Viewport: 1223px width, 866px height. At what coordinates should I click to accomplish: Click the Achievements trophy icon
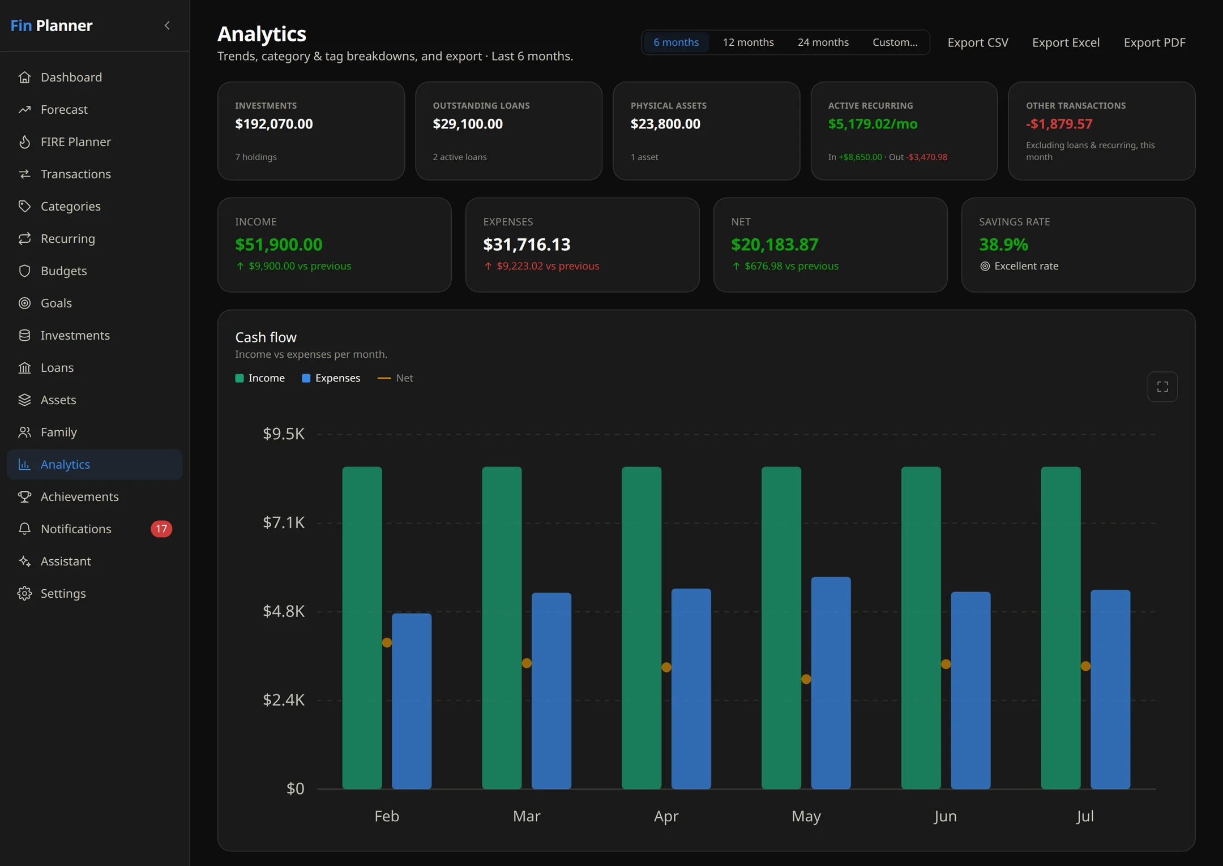tap(24, 496)
